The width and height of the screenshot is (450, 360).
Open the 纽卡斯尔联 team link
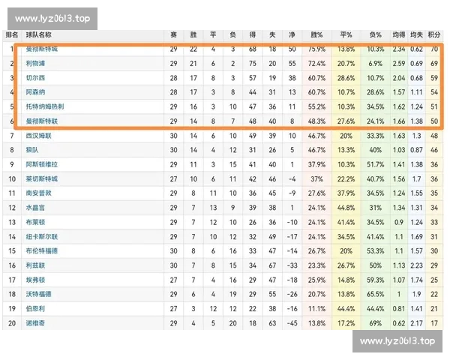pyautogui.click(x=41, y=236)
